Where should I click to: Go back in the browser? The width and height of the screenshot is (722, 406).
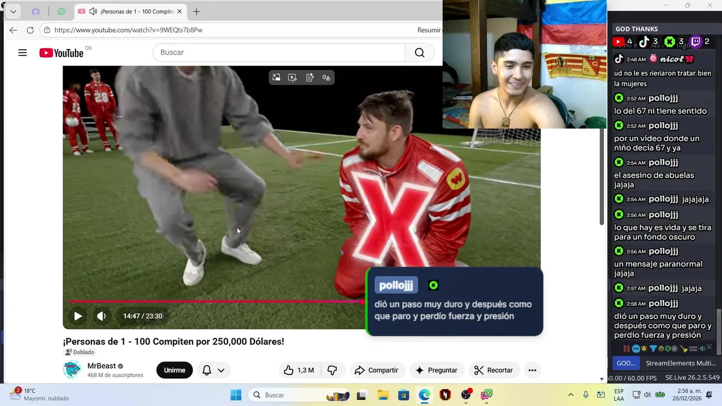tap(14, 30)
